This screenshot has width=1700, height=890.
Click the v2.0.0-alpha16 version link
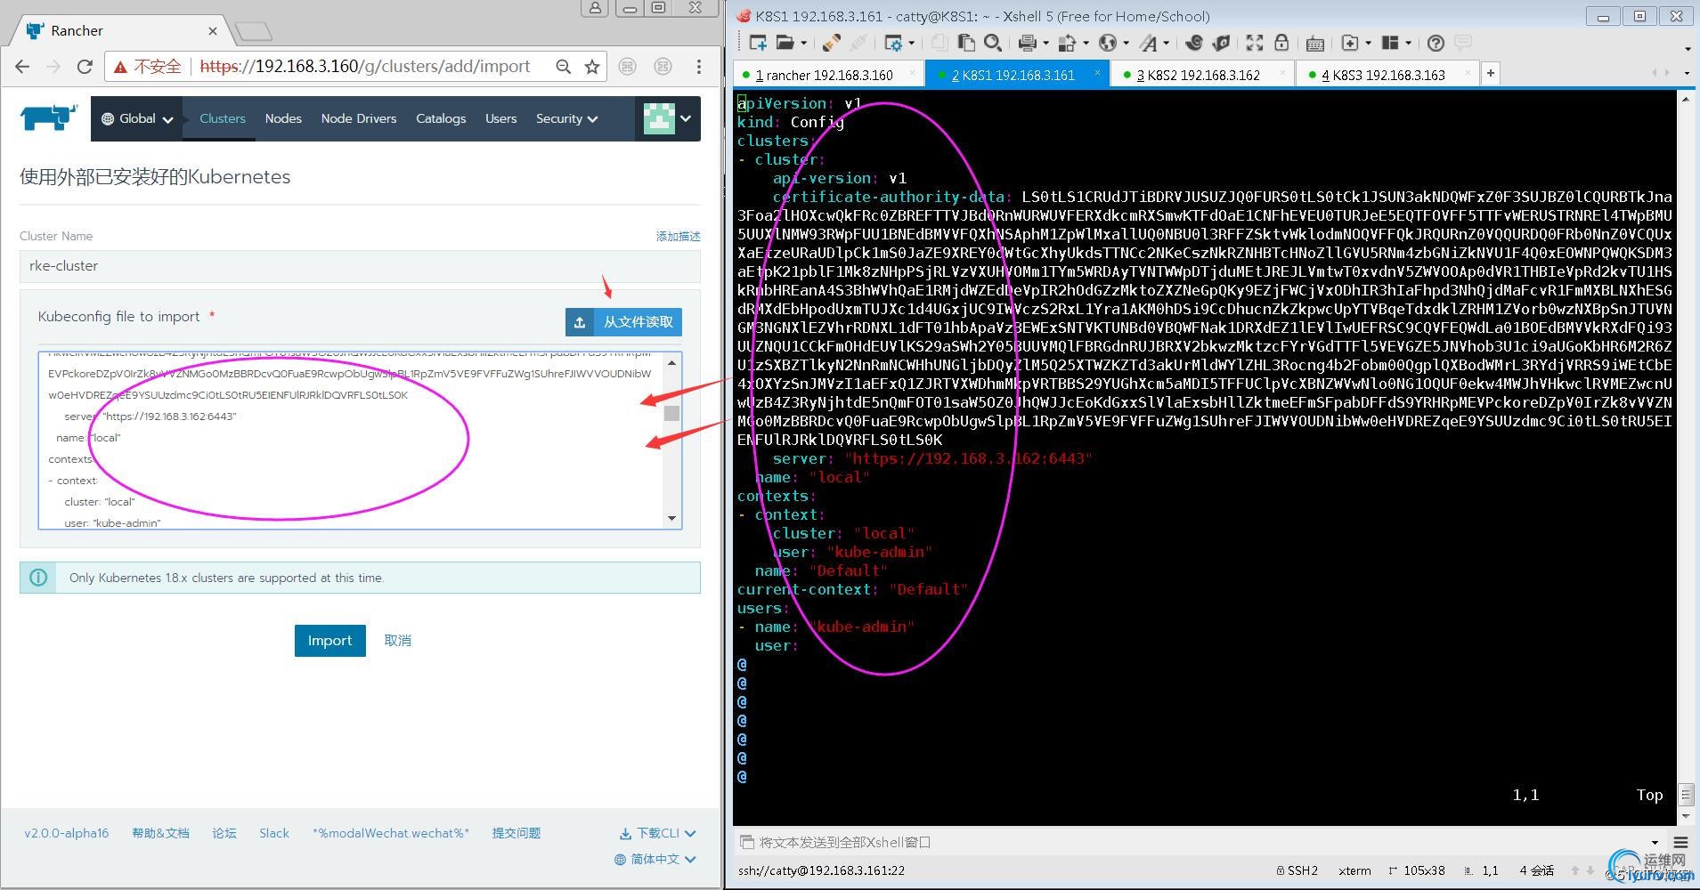66,833
